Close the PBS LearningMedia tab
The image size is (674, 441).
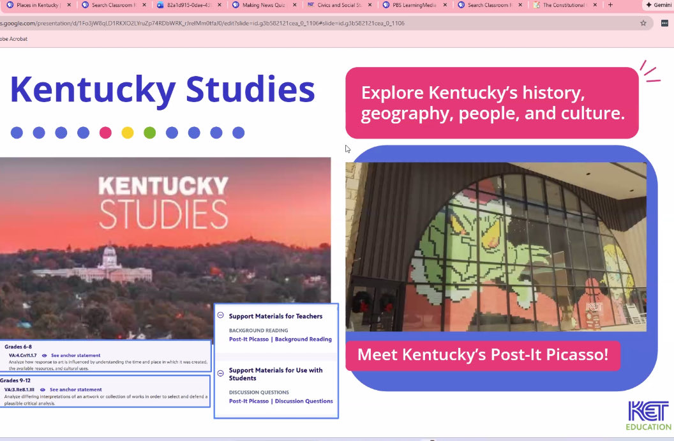click(445, 5)
